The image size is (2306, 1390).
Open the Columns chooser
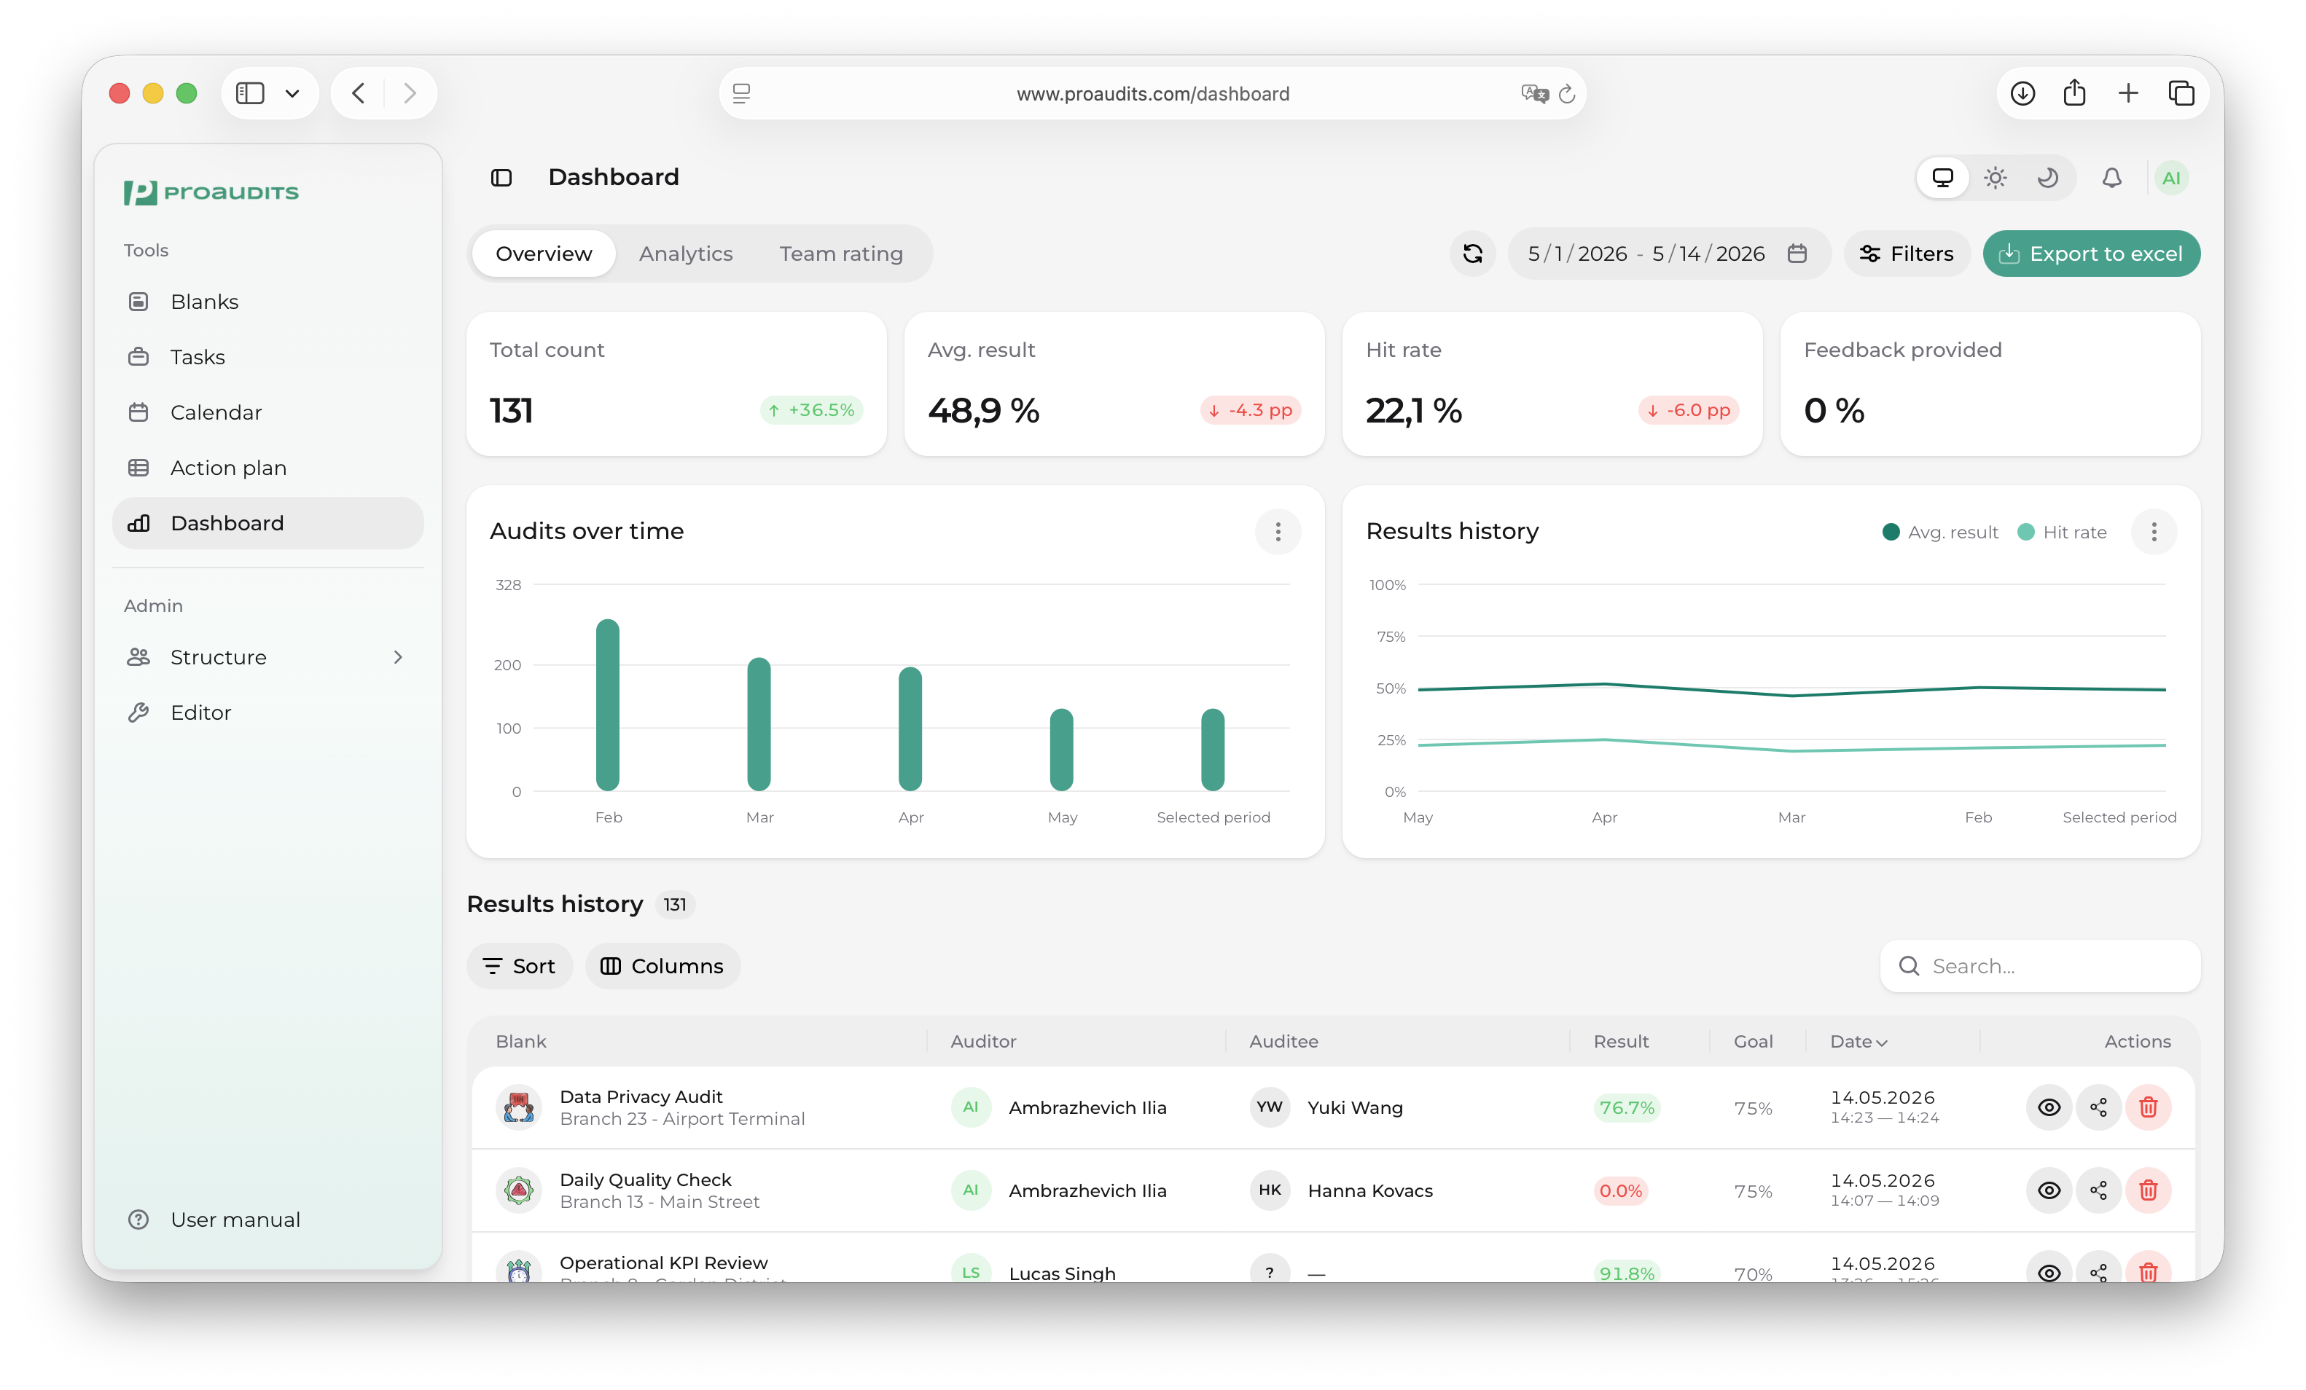tap(663, 966)
